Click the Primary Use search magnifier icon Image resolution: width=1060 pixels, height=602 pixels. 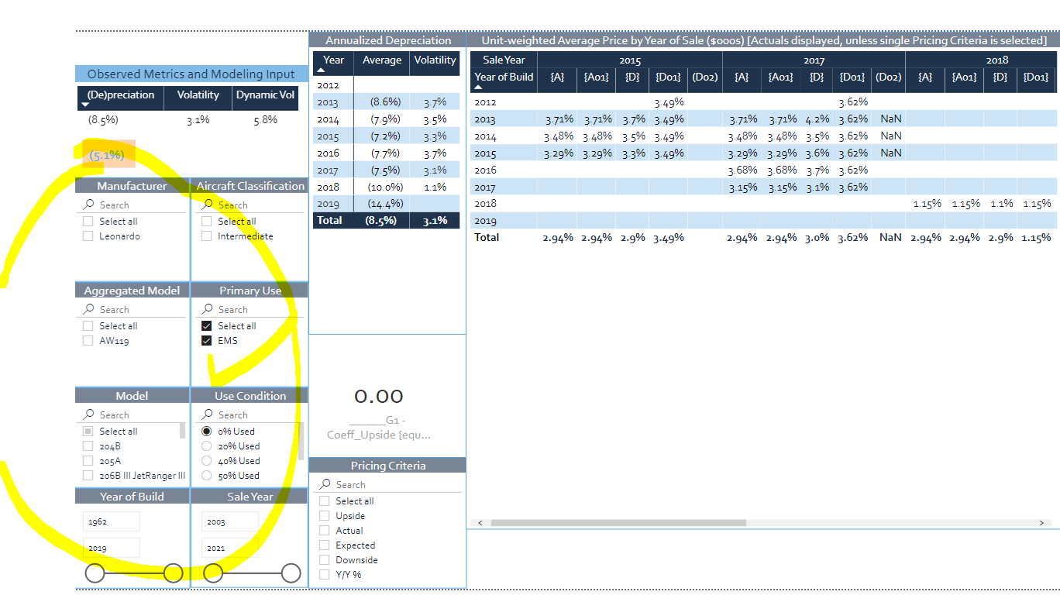coord(208,309)
